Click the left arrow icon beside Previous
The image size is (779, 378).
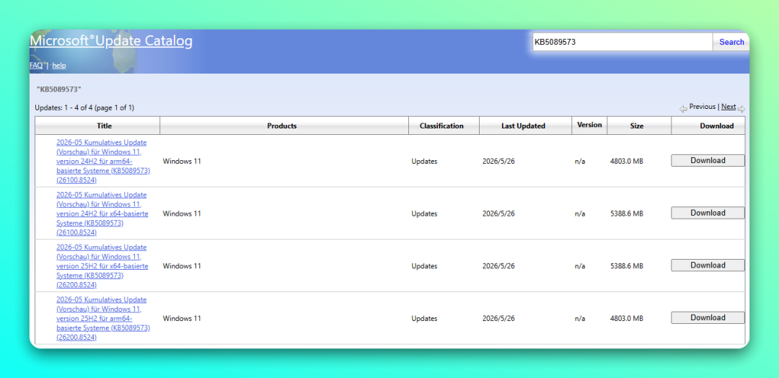tap(684, 108)
